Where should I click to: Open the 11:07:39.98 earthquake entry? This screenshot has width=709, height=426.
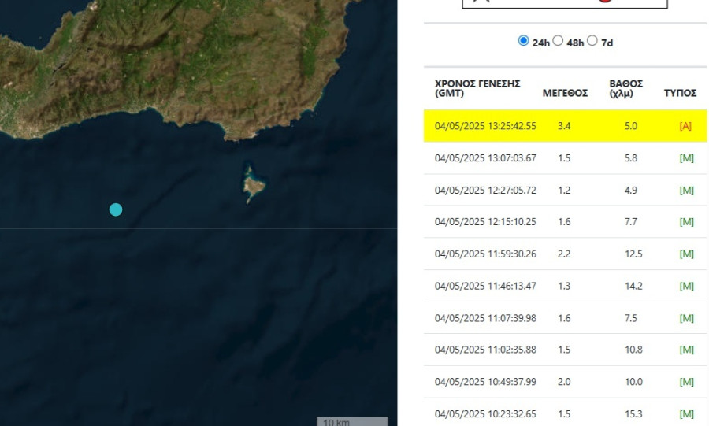tap(485, 318)
